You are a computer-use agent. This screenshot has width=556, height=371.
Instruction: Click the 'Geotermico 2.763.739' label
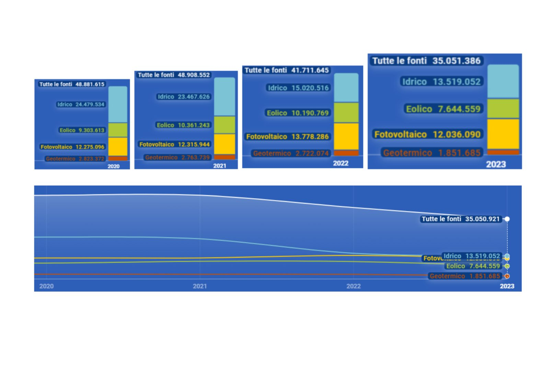tap(177, 157)
